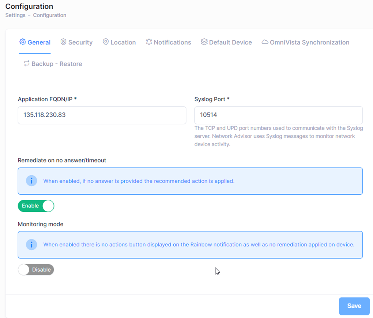Open the Backup - Restore tab
373x318 pixels.
(57, 64)
